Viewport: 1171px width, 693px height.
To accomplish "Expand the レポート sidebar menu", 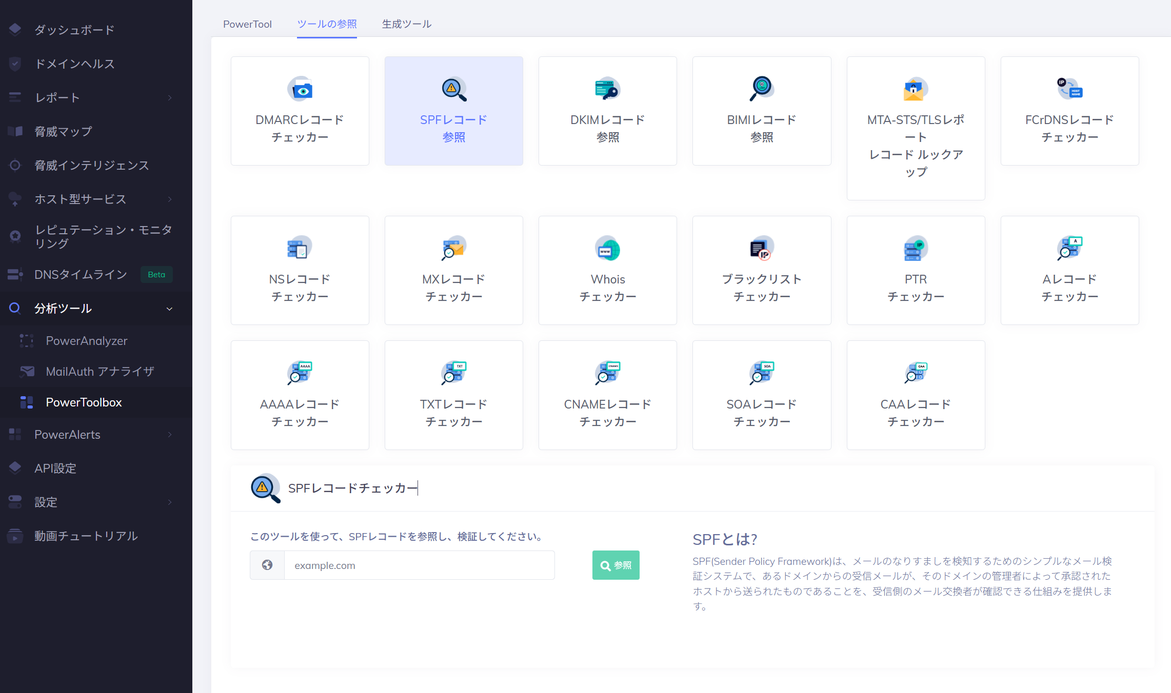I will point(170,97).
